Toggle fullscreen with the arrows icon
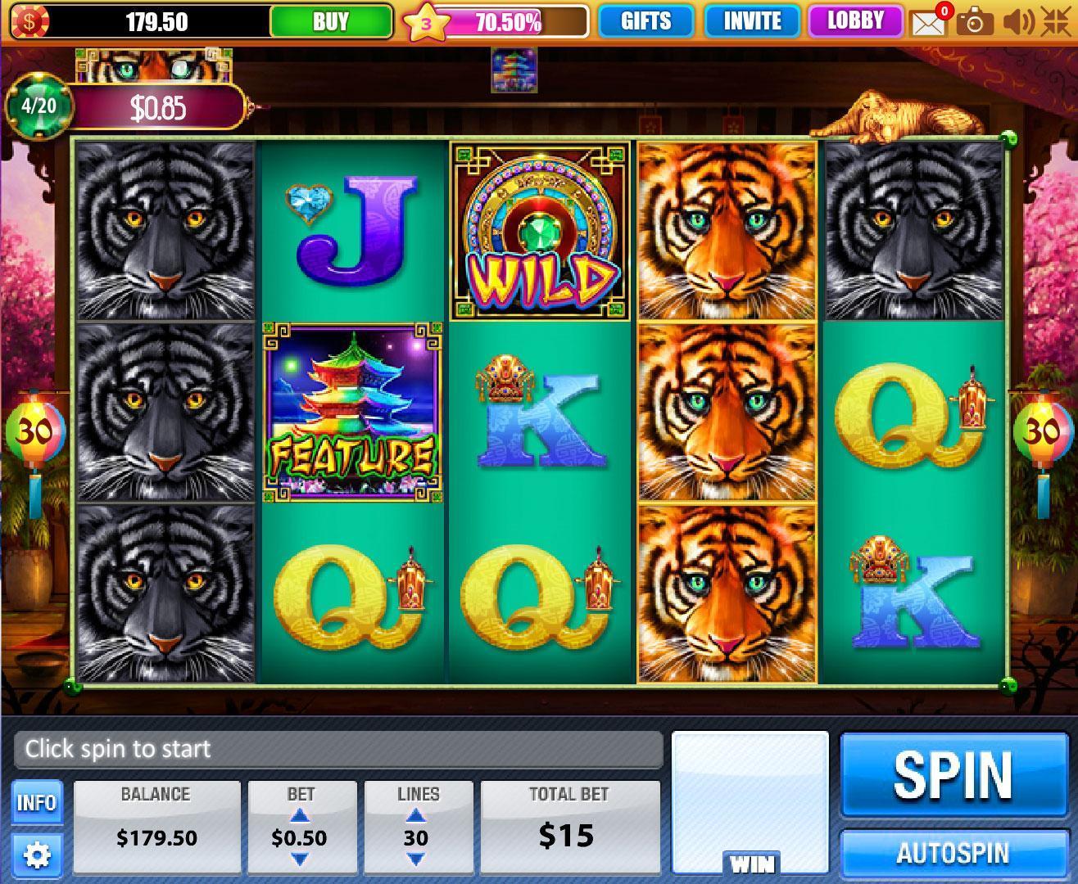 (x=1055, y=21)
